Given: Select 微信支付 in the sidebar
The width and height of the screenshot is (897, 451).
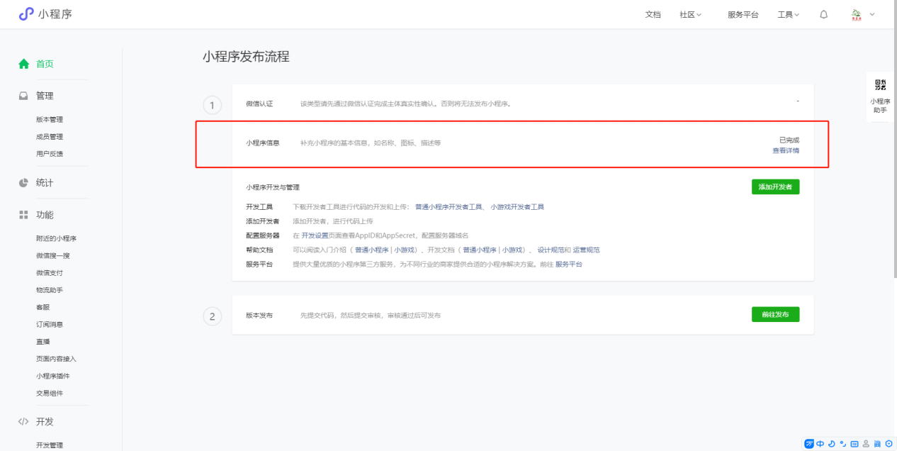Looking at the screenshot, I should click(50, 273).
